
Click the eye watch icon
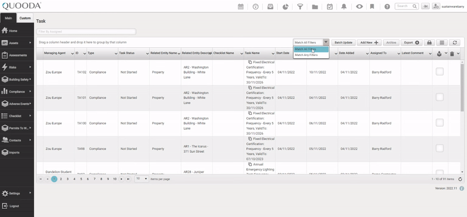click(359, 6)
